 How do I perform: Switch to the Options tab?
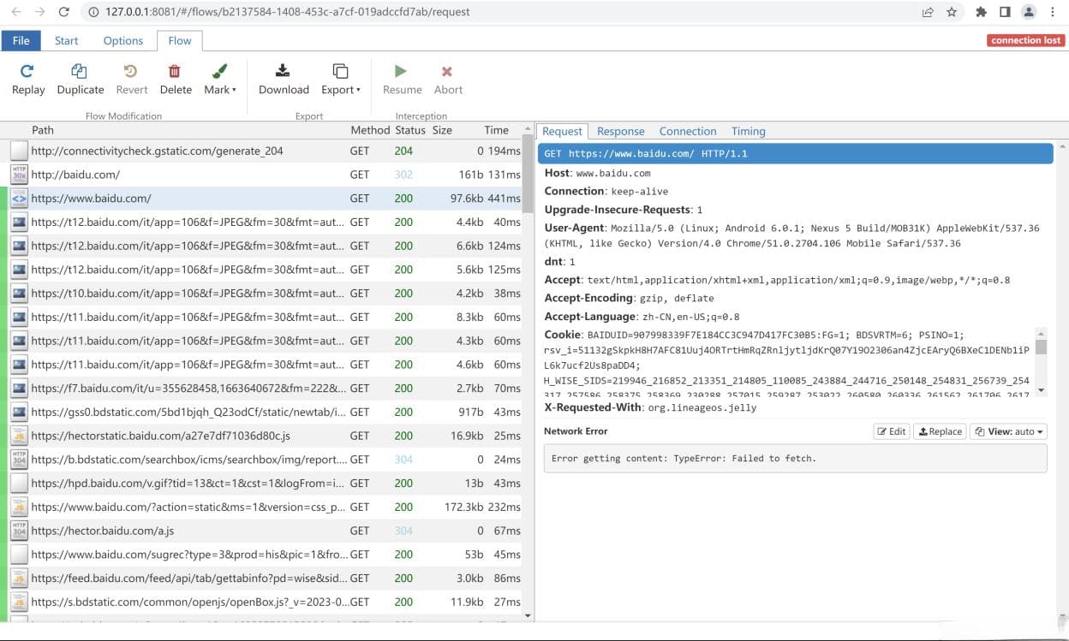pyautogui.click(x=123, y=40)
